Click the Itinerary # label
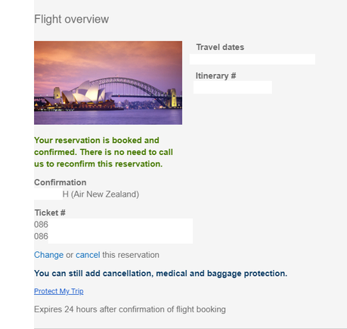 click(215, 76)
